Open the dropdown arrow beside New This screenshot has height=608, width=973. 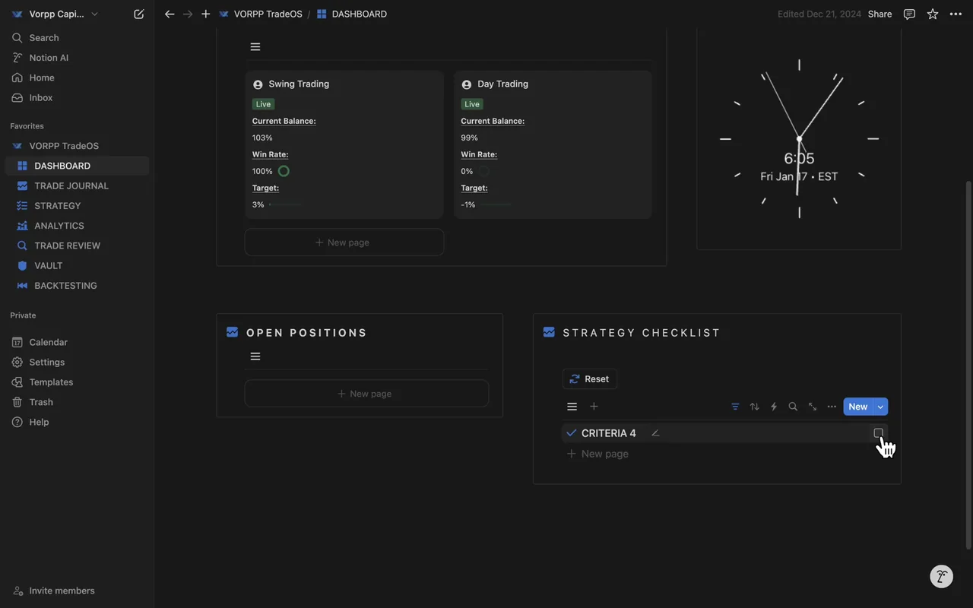pos(880,407)
